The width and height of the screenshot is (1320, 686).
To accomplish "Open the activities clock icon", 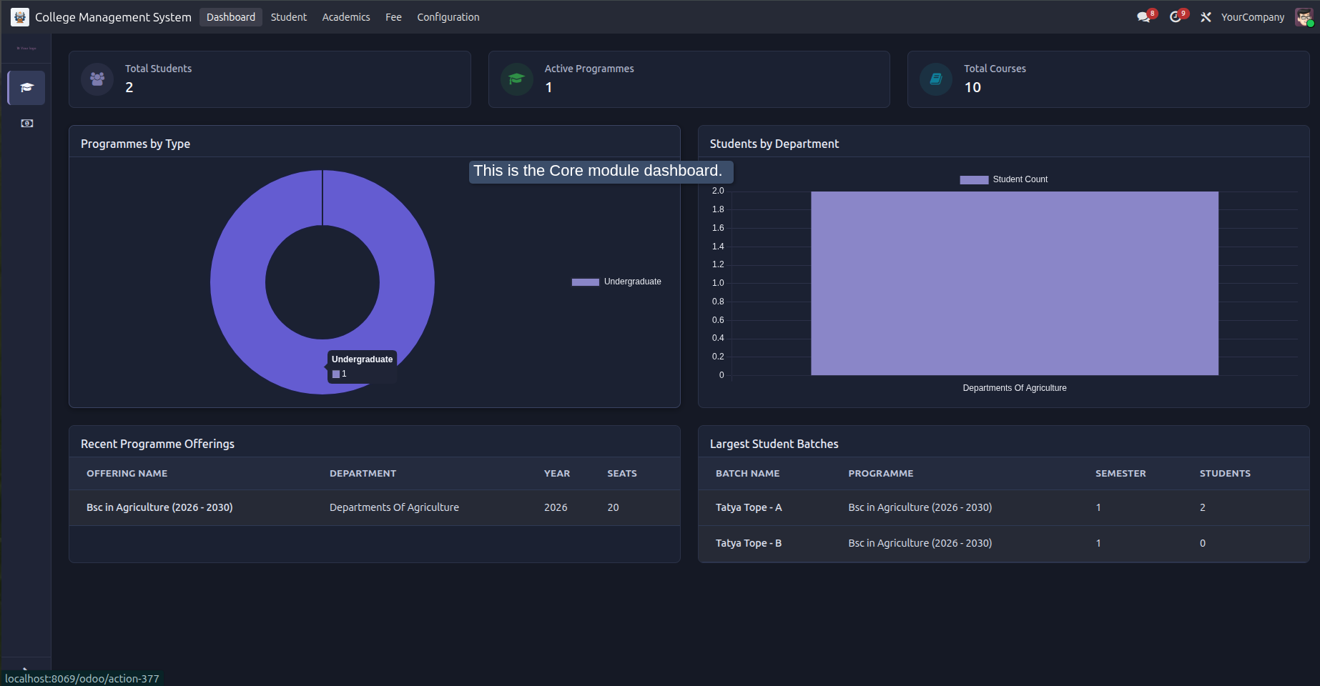I will coord(1176,17).
